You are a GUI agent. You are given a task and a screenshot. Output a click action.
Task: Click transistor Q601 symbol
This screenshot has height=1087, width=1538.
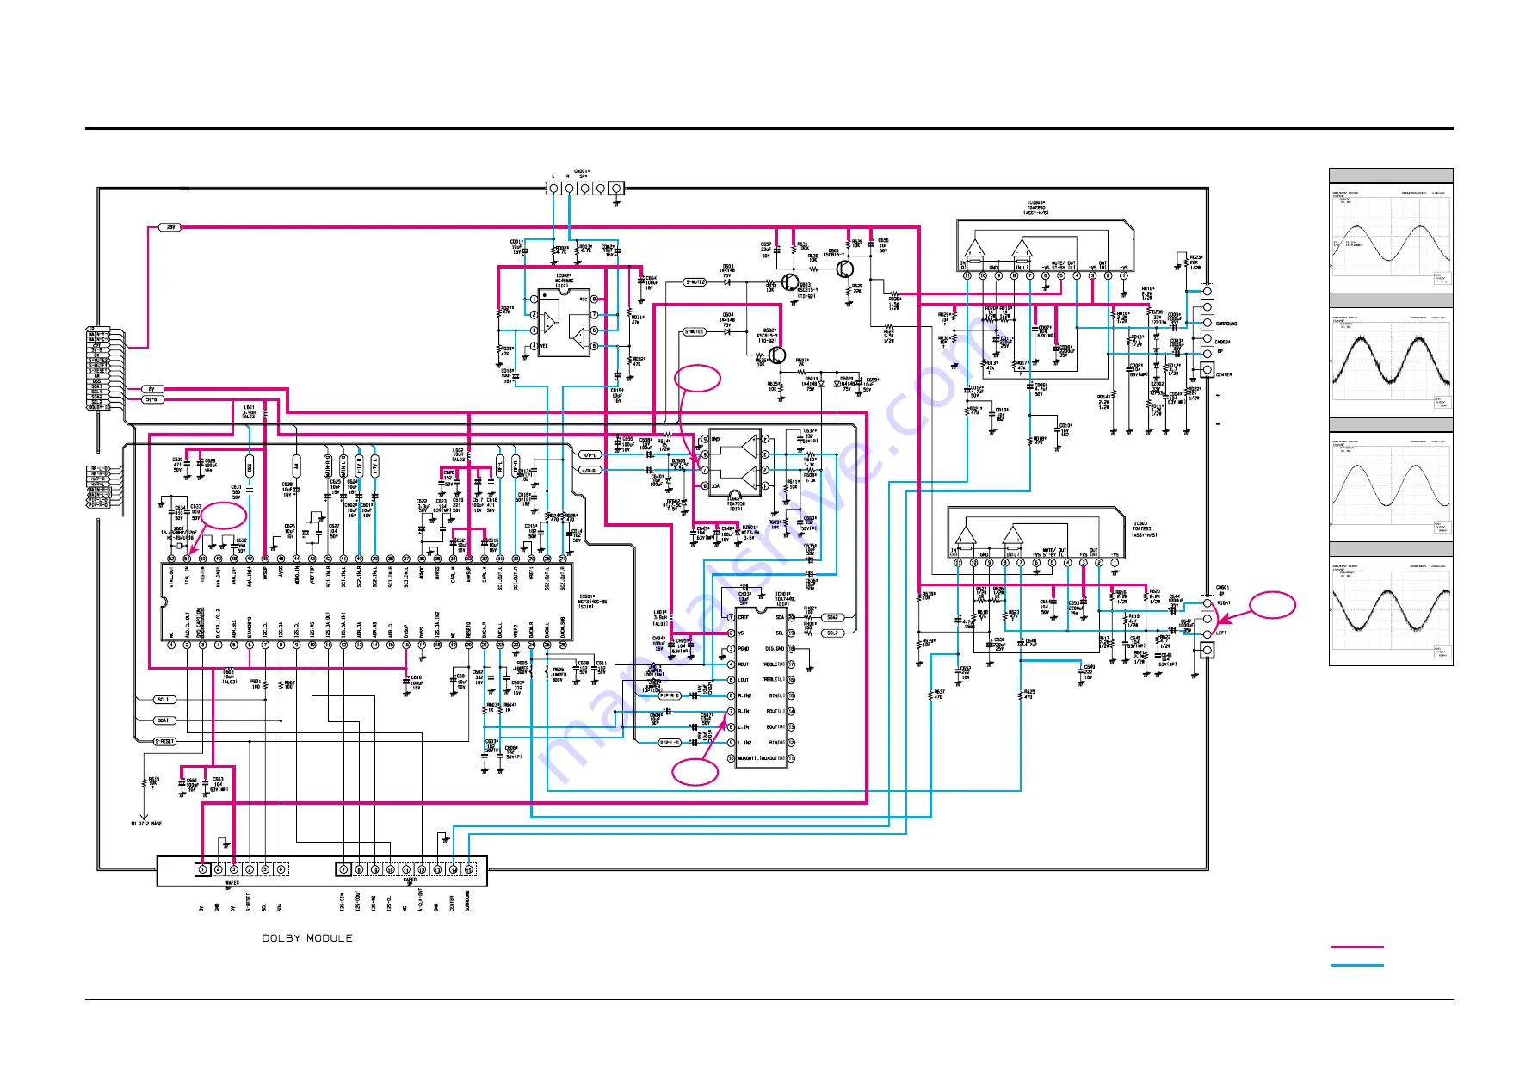click(843, 269)
